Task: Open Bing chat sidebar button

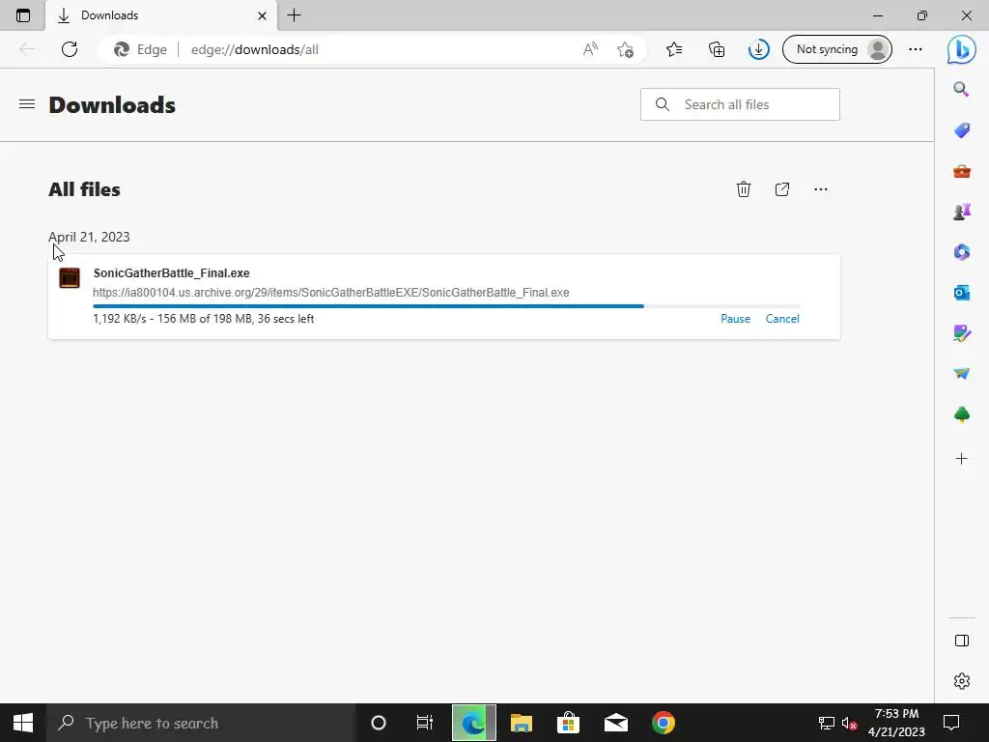Action: click(x=961, y=49)
